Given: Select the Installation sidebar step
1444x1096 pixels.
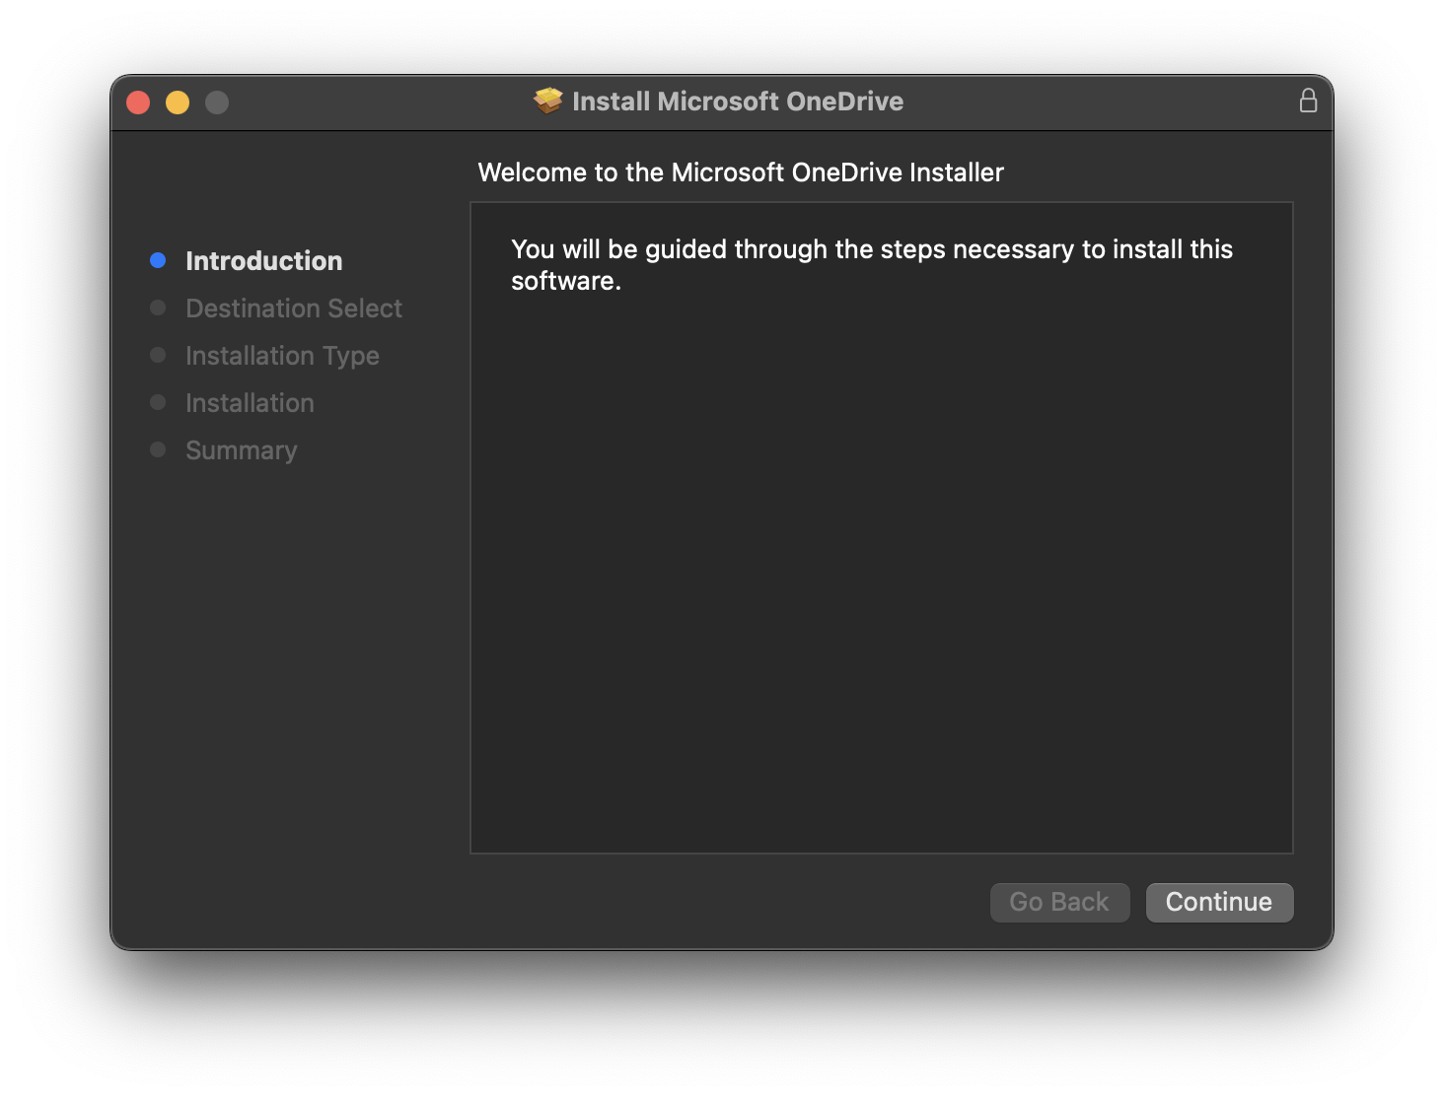Looking at the screenshot, I should tap(249, 402).
